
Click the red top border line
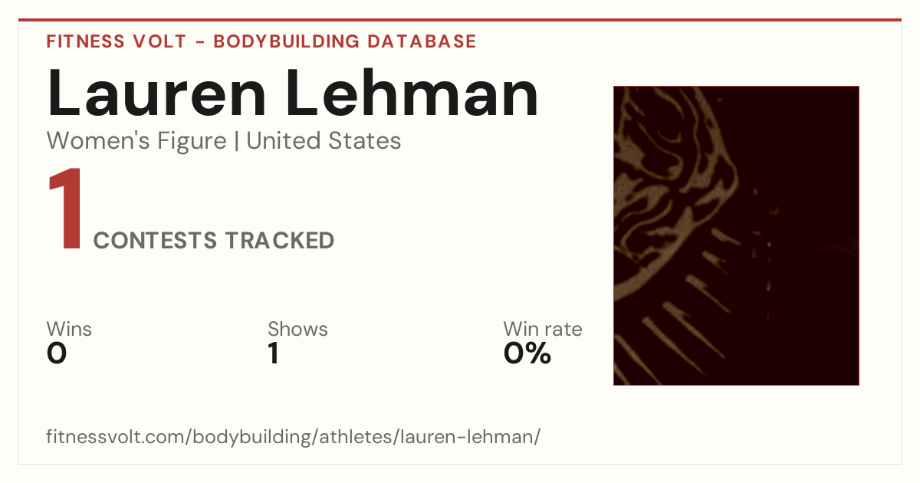pyautogui.click(x=460, y=20)
